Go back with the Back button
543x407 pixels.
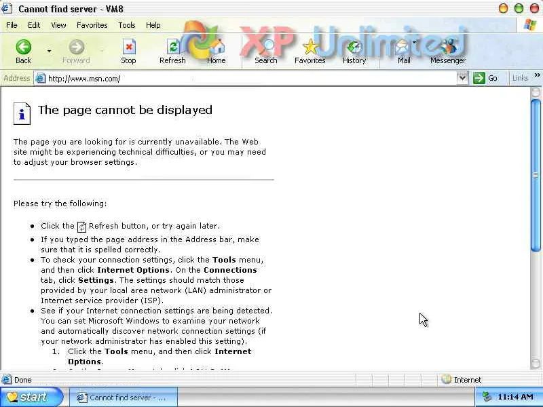pos(23,52)
